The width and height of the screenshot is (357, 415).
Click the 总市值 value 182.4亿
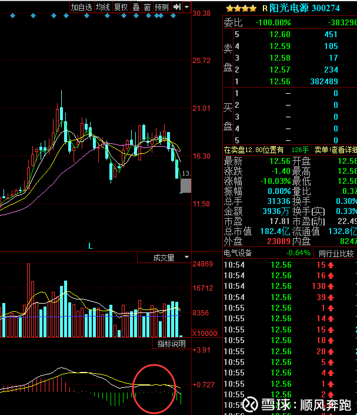point(275,231)
